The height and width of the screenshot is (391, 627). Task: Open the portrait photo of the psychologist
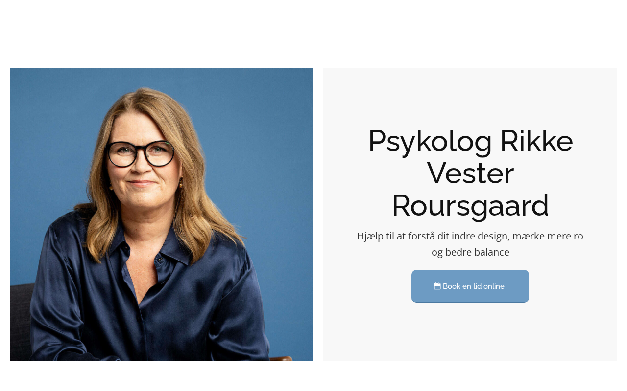(162, 215)
